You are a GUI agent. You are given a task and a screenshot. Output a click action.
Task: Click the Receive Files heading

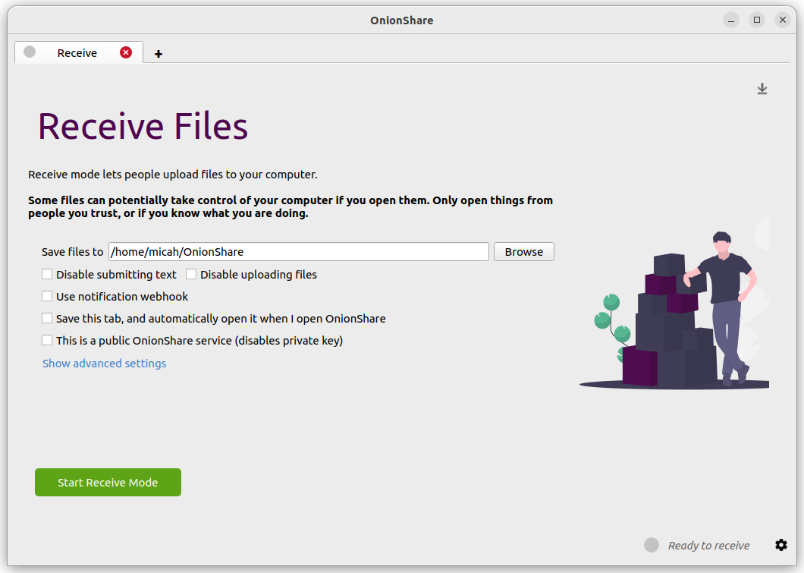[x=143, y=126]
